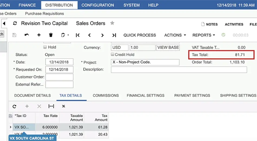Open the Help menu
Screen dimensions: 257x141
pyautogui.click(x=153, y=5)
